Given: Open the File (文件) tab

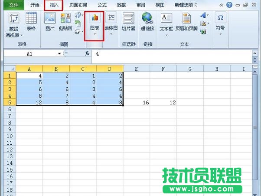Looking at the screenshot, I should click(14, 5).
